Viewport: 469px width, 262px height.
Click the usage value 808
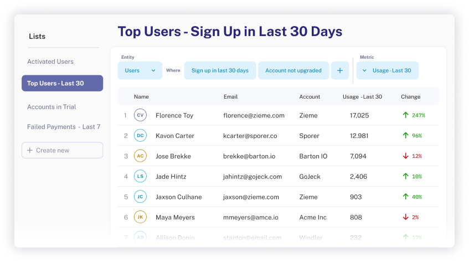pyautogui.click(x=355, y=218)
